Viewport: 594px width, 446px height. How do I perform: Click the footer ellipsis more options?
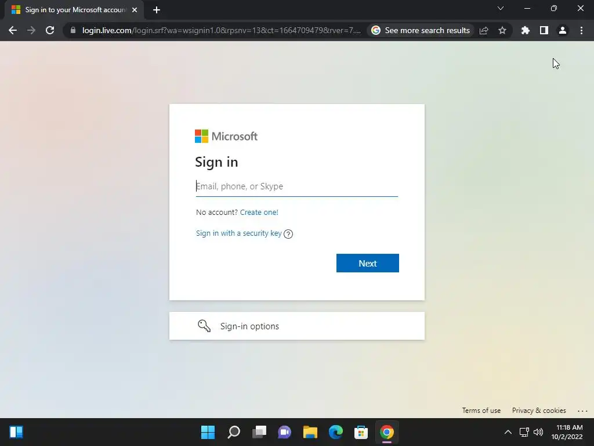click(x=582, y=411)
